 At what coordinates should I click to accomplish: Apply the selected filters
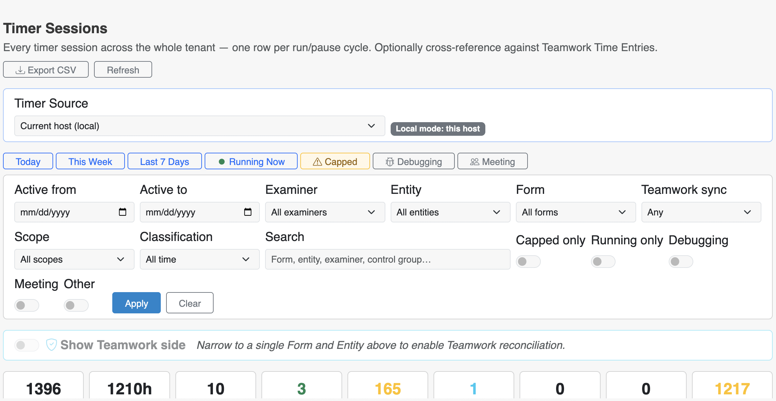pos(137,303)
